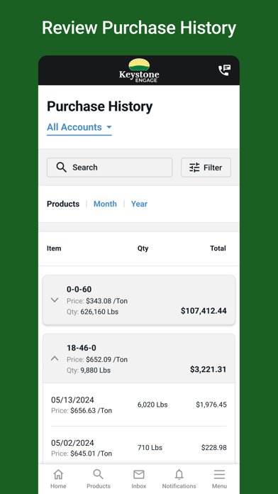
Task: Open the hamburger Menu icon
Action: [219, 474]
